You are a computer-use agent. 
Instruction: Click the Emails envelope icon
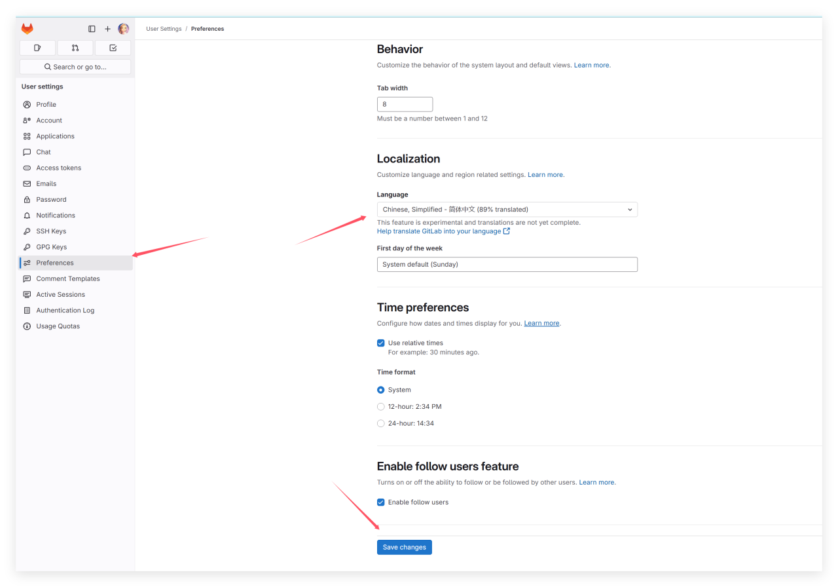27,184
